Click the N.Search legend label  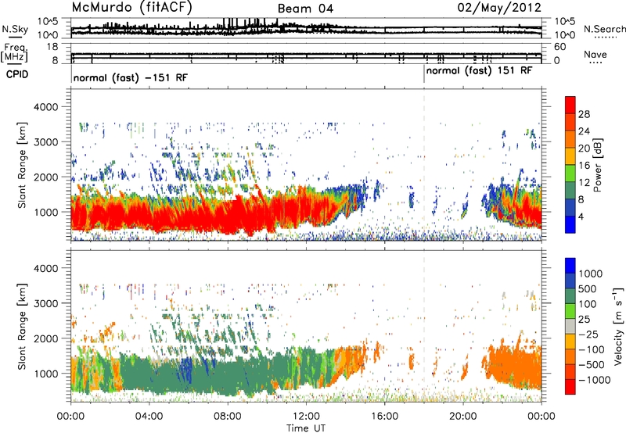(x=604, y=29)
